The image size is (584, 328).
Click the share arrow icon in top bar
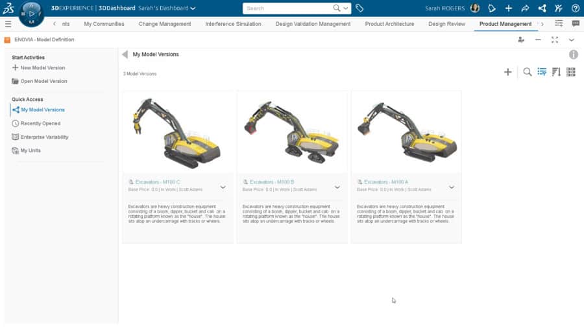(525, 8)
